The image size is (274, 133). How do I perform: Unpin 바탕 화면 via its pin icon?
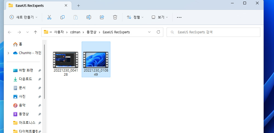pyautogui.click(x=40, y=70)
